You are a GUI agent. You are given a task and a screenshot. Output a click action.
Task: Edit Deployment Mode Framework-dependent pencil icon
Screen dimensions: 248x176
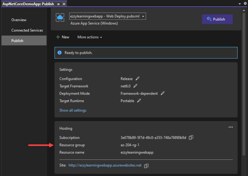(162, 93)
